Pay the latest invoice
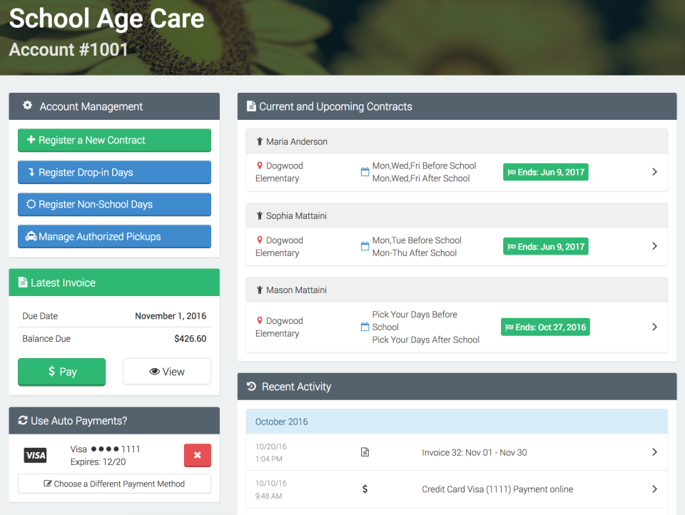 pyautogui.click(x=61, y=372)
